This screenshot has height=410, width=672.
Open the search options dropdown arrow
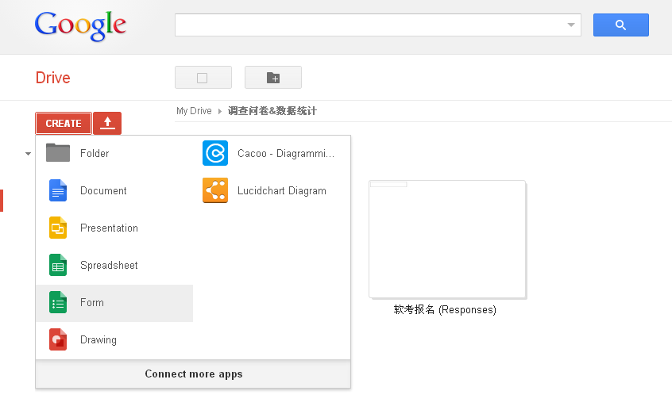tap(571, 25)
